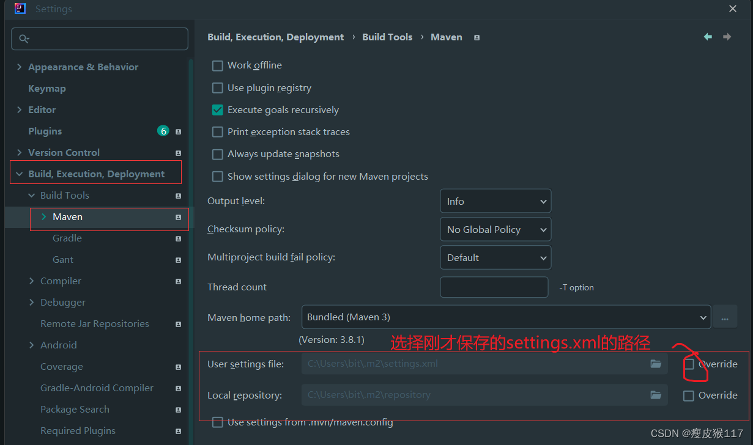
Task: Click the Local repository path field
Action: pyautogui.click(x=484, y=395)
